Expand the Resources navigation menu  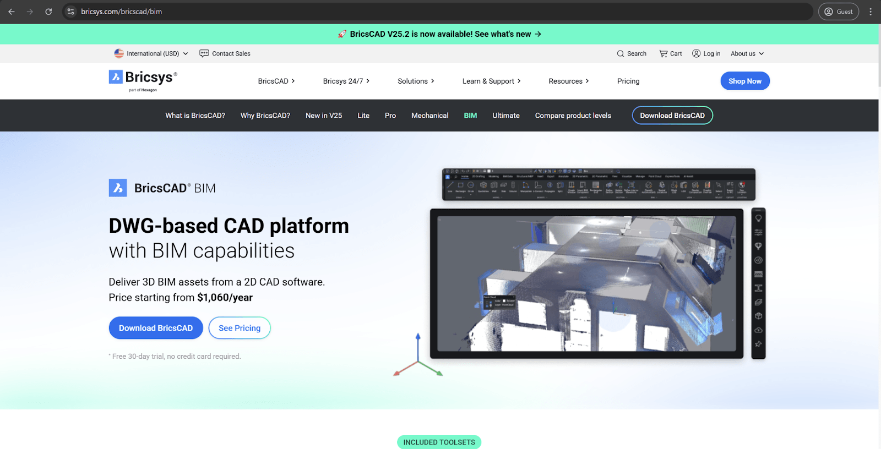[x=569, y=81]
